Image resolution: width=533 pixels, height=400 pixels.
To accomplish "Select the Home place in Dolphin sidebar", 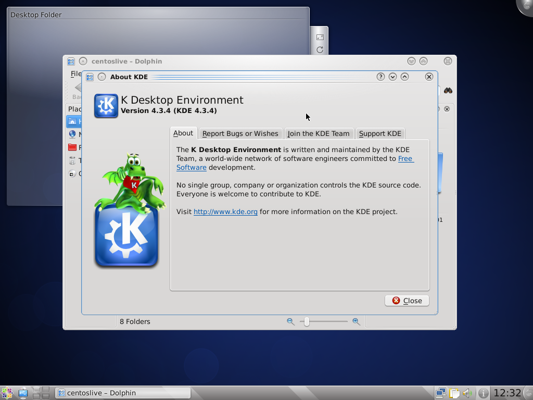I will coord(73,121).
